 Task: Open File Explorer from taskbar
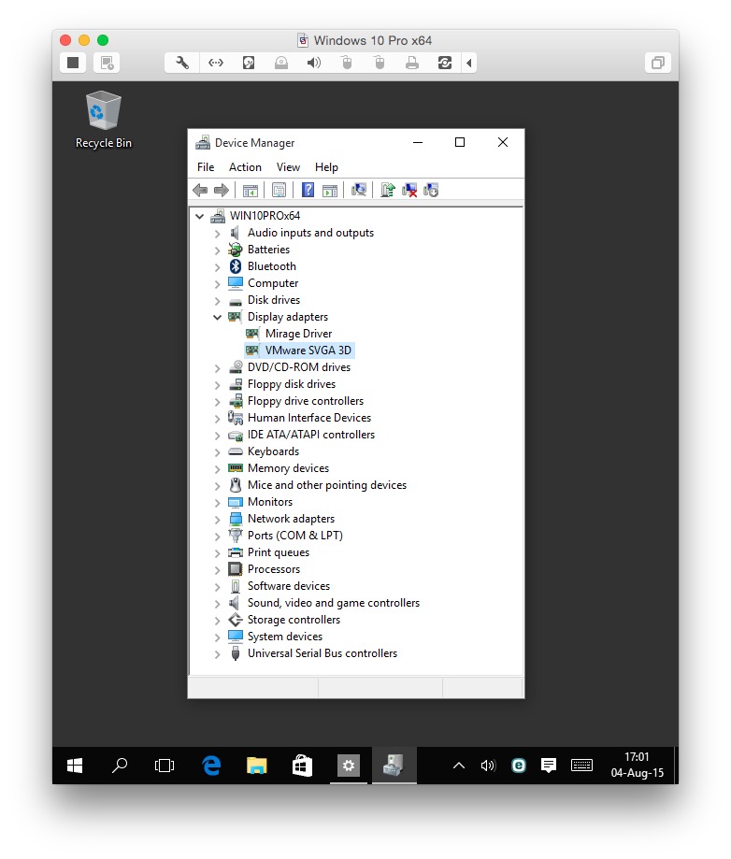click(x=256, y=766)
